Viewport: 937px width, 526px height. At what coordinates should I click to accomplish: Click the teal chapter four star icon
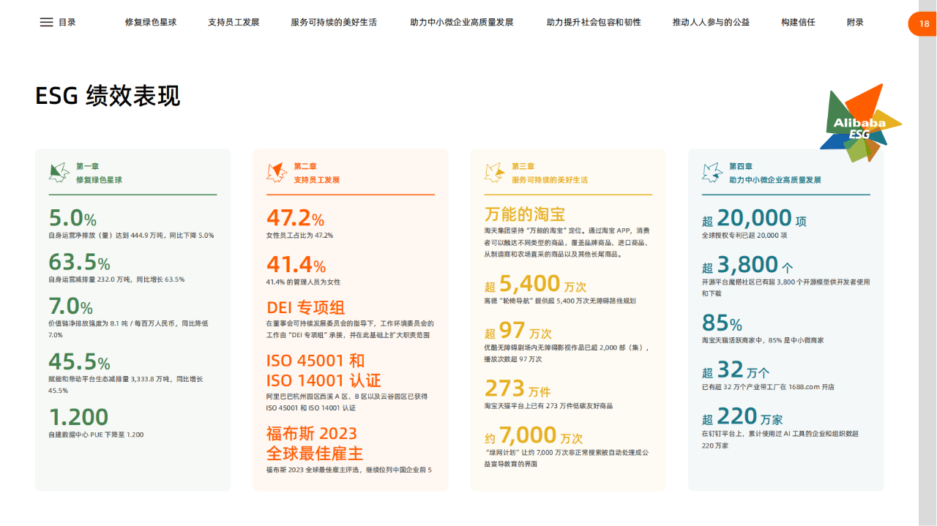[712, 173]
